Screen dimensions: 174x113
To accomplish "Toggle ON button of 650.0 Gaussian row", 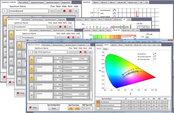I will 31,77.
